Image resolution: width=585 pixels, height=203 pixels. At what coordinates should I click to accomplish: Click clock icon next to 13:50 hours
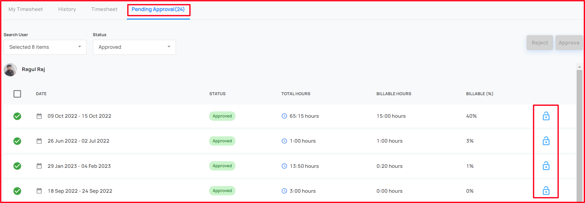pyautogui.click(x=284, y=166)
